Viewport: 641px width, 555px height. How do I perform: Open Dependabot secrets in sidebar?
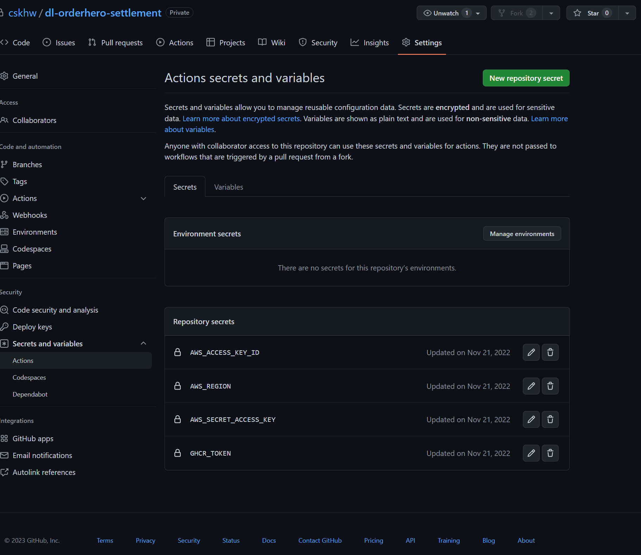point(30,394)
